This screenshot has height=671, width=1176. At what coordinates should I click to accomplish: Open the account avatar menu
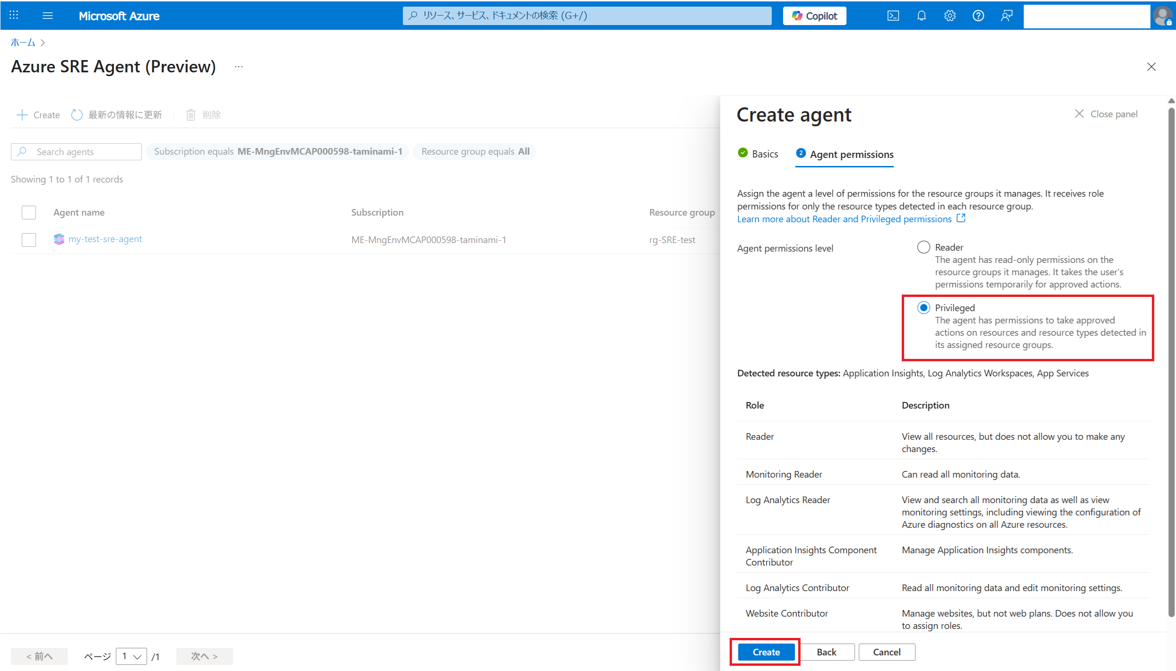tap(1162, 16)
